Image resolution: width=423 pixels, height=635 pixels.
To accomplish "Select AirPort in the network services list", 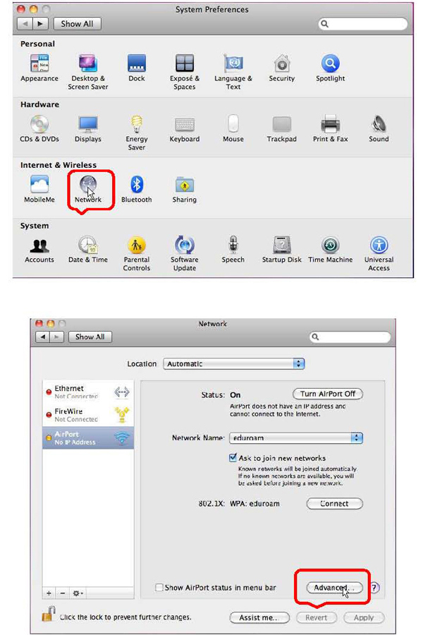I will (x=87, y=438).
